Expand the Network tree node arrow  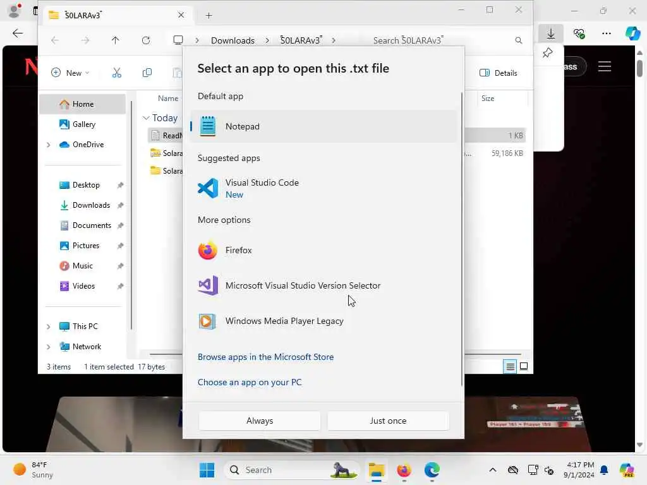click(48, 347)
